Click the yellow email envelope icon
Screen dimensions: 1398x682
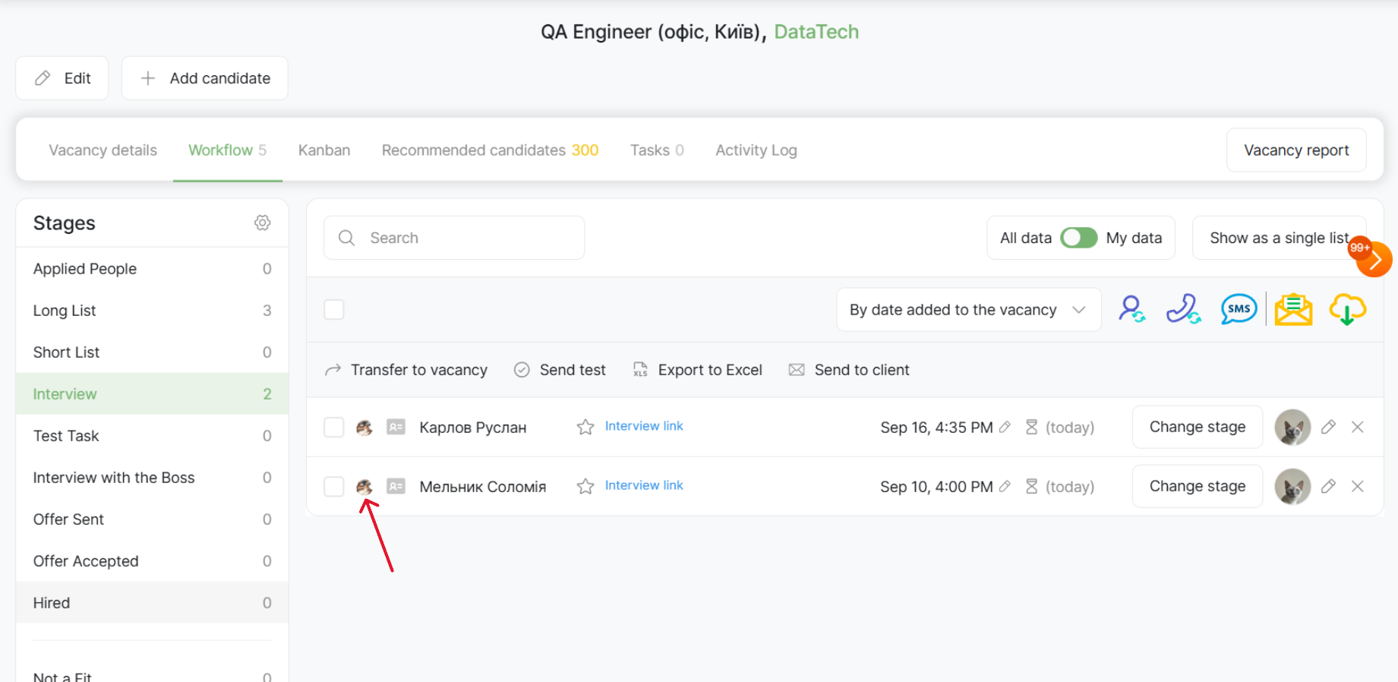pos(1293,309)
